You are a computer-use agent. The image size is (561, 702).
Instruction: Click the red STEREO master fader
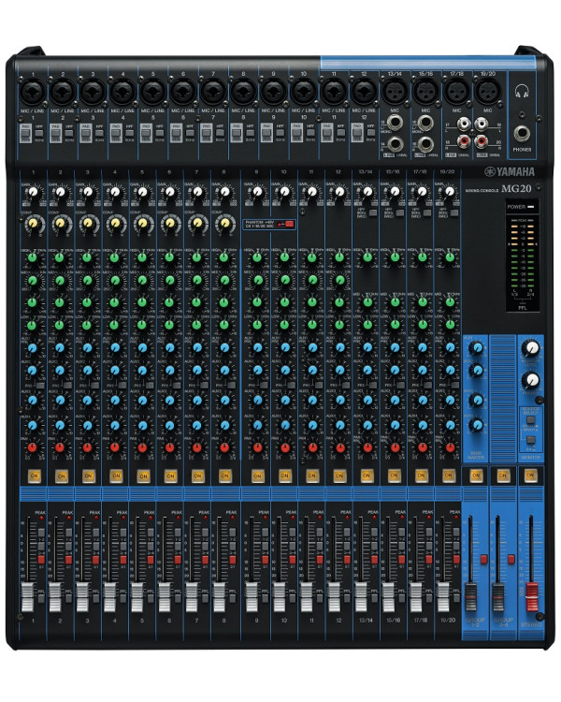point(531,596)
